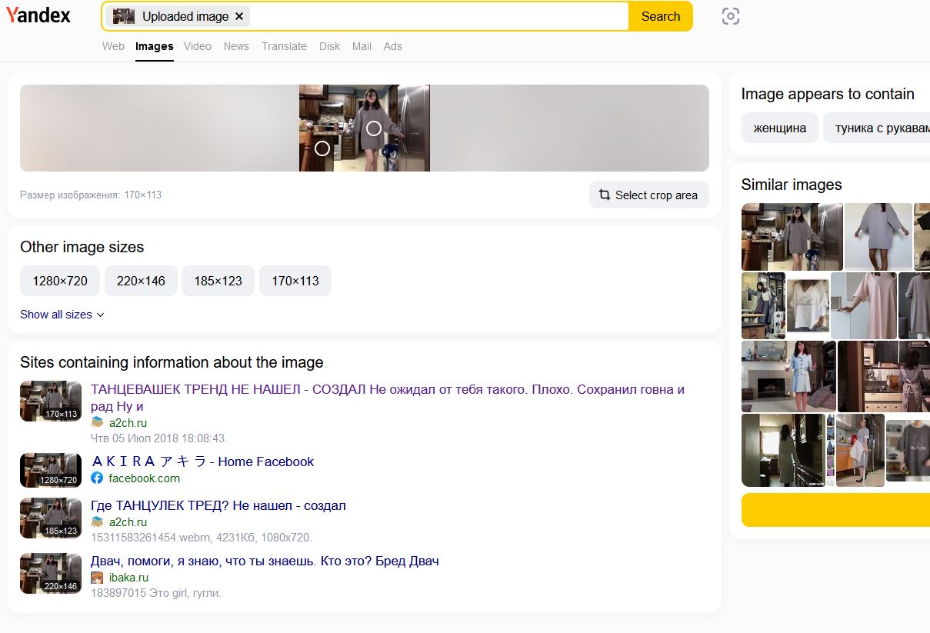Select the Images tab

[155, 46]
